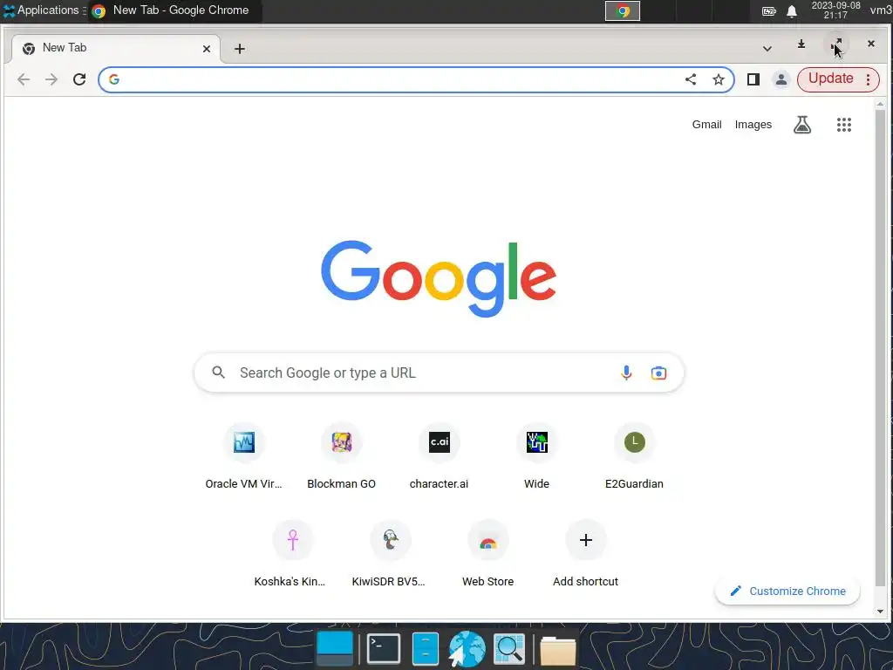Image resolution: width=893 pixels, height=670 pixels.
Task: Start voice search with microphone icon
Action: click(626, 373)
